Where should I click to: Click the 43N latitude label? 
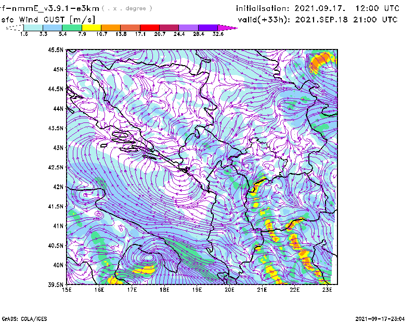point(58,147)
